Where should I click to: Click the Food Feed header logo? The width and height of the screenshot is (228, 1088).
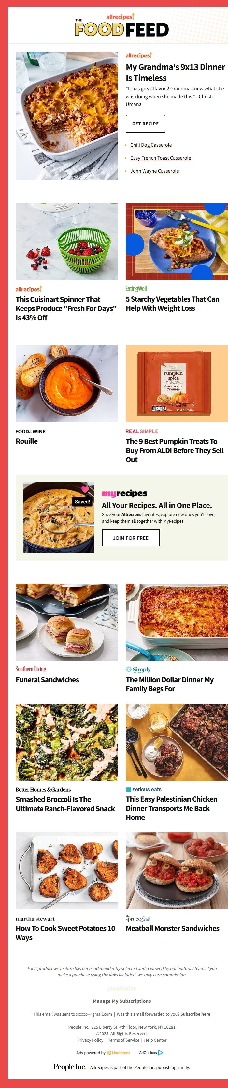(121, 25)
